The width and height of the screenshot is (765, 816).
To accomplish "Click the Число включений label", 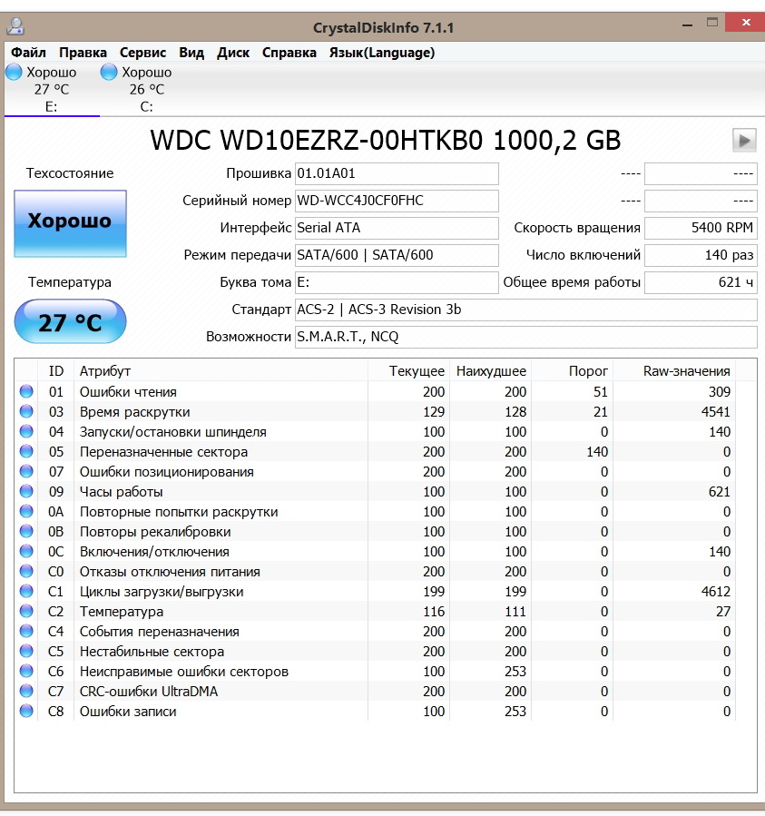I will coord(583,255).
